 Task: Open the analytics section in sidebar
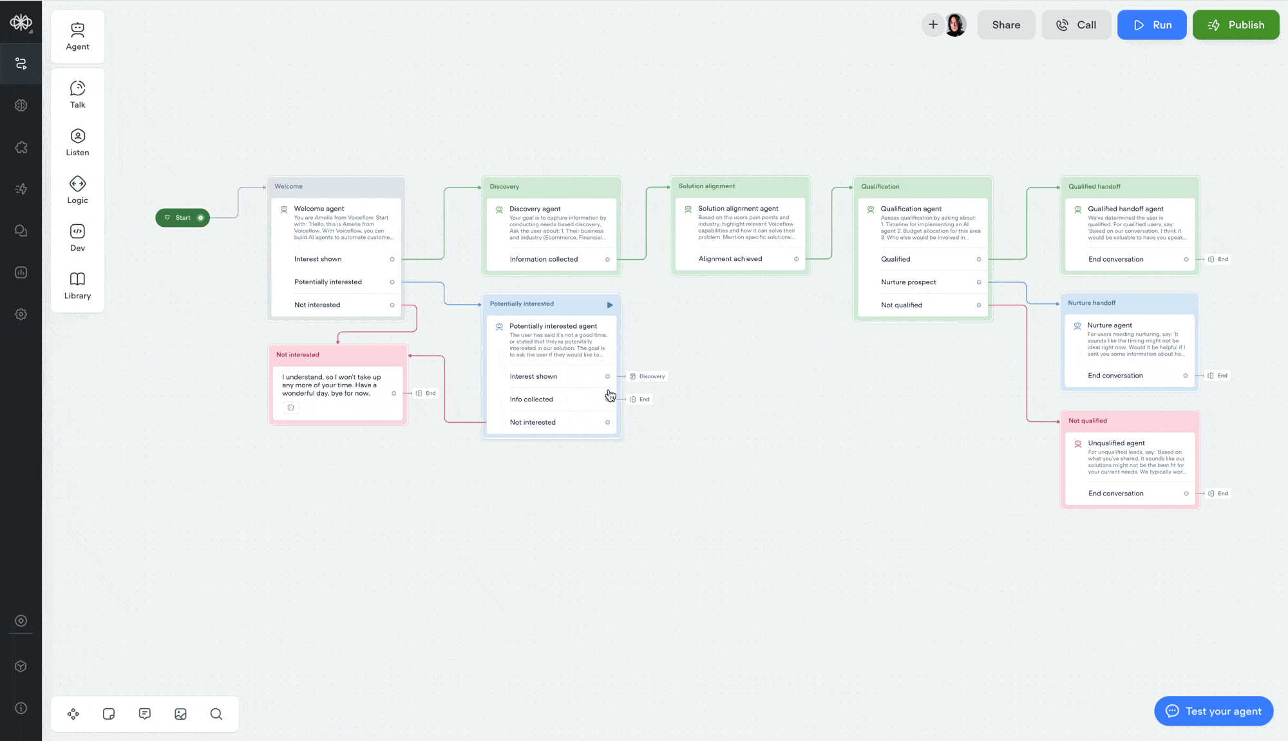click(21, 273)
